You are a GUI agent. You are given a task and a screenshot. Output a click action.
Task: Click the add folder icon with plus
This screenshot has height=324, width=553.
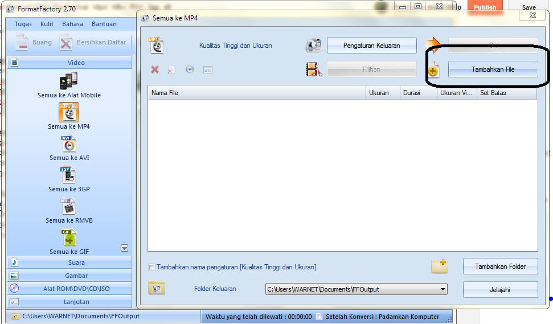pyautogui.click(x=440, y=266)
